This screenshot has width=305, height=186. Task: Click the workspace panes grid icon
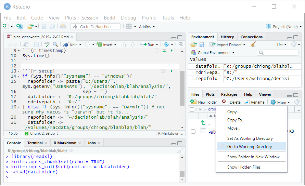point(129,26)
